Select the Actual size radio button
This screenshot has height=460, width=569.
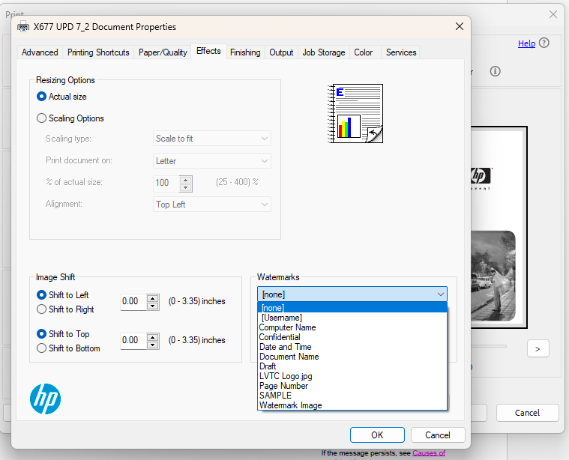pyautogui.click(x=41, y=97)
